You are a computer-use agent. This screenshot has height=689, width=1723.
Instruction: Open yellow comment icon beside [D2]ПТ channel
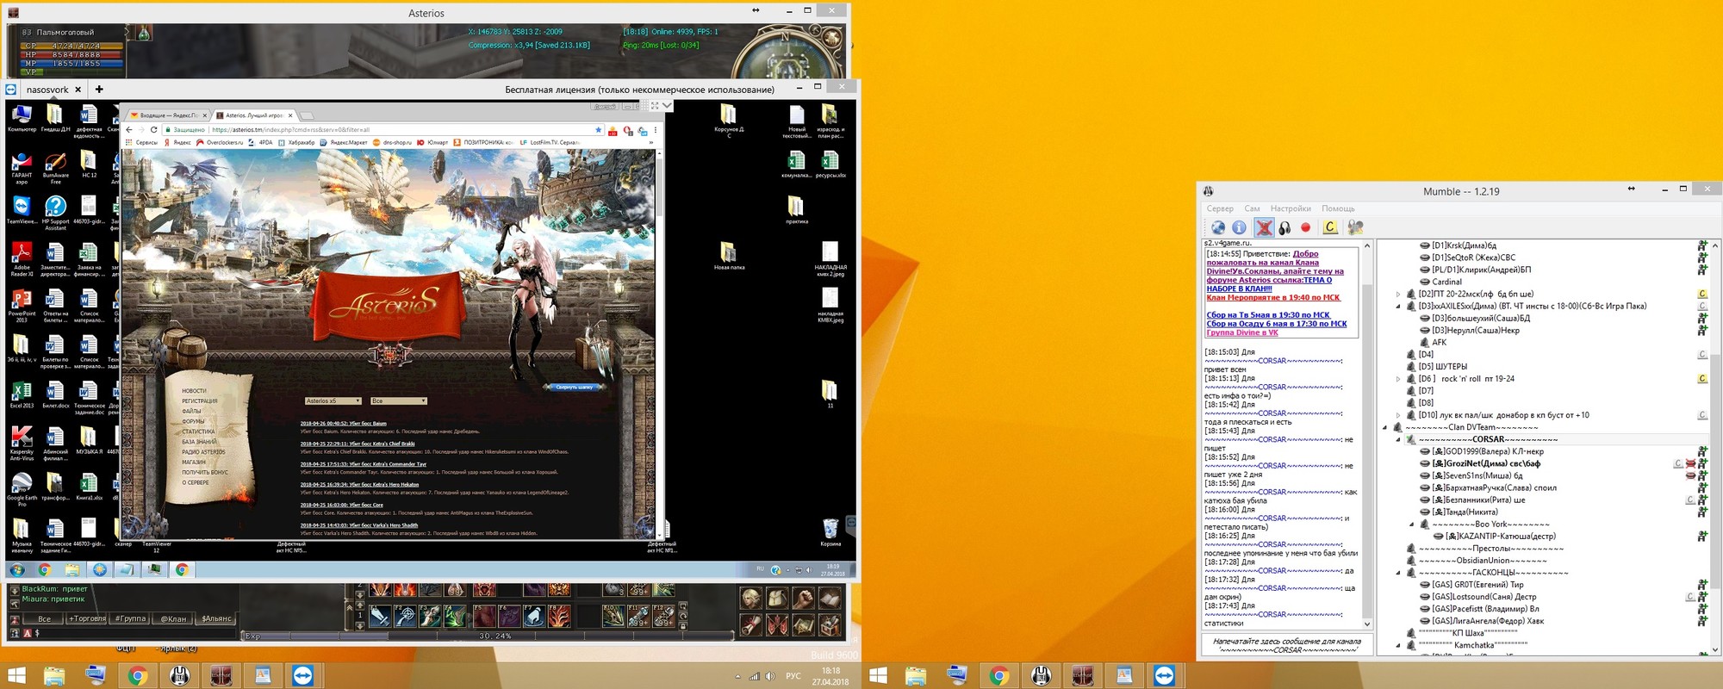(x=1702, y=294)
